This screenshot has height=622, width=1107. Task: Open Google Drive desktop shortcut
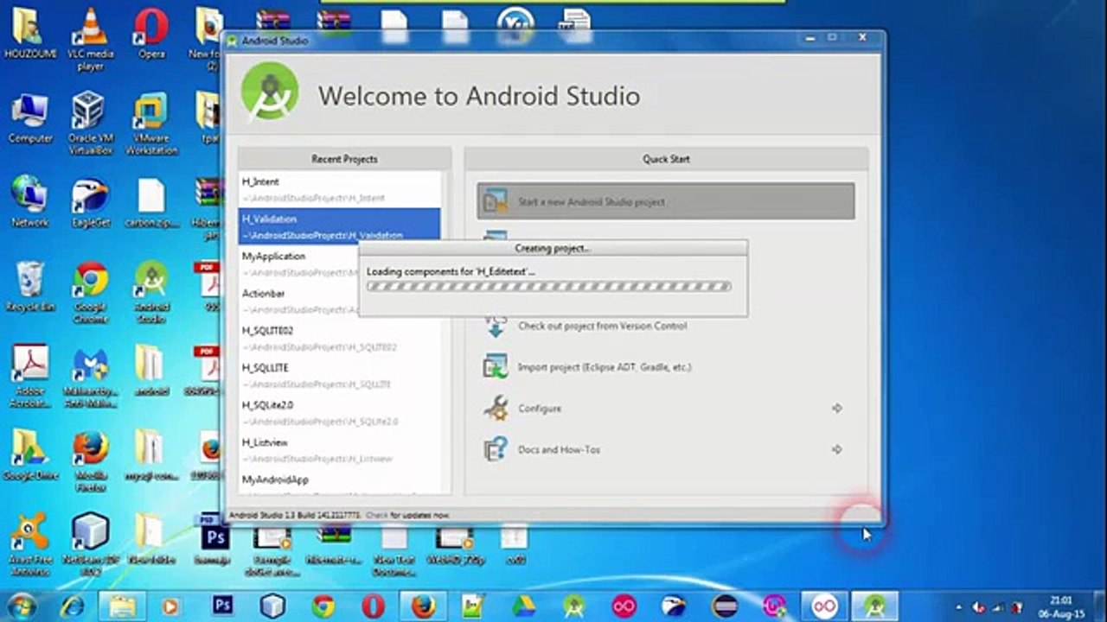tap(30, 455)
